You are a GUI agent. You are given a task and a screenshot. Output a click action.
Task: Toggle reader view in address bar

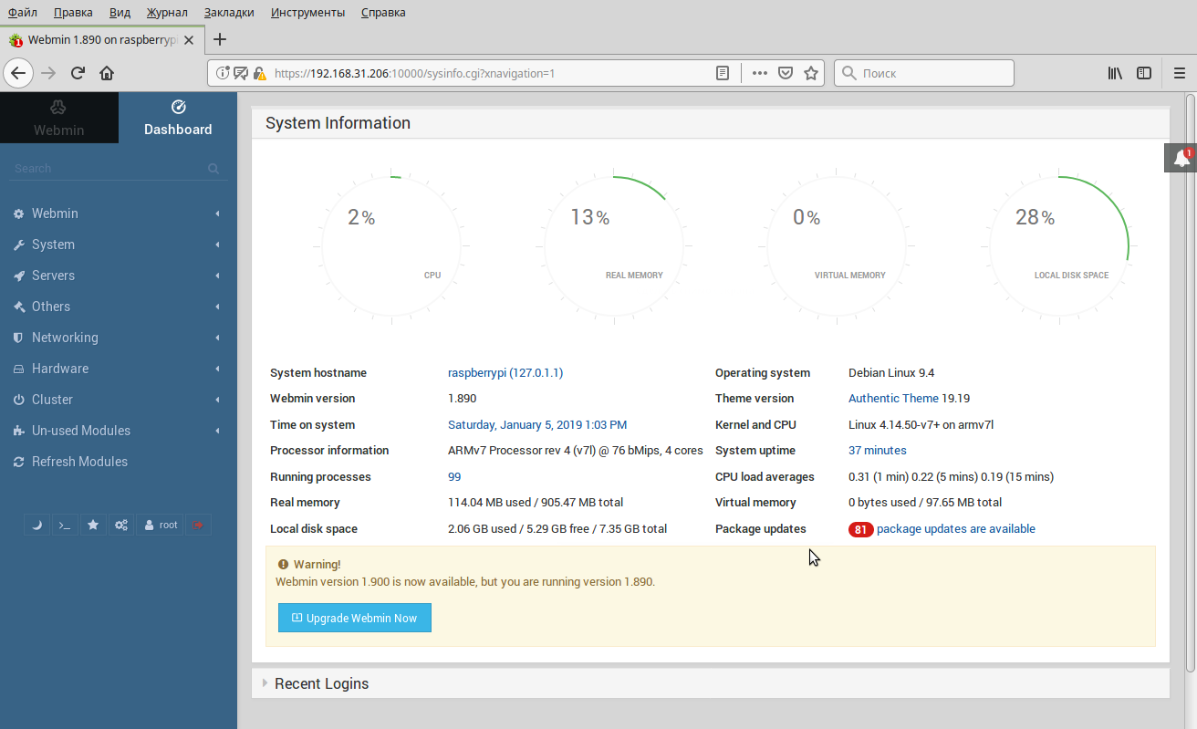pos(723,73)
